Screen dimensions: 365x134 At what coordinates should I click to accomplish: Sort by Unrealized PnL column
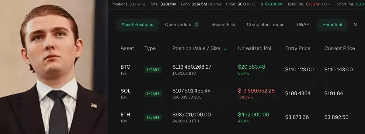pyautogui.click(x=255, y=48)
